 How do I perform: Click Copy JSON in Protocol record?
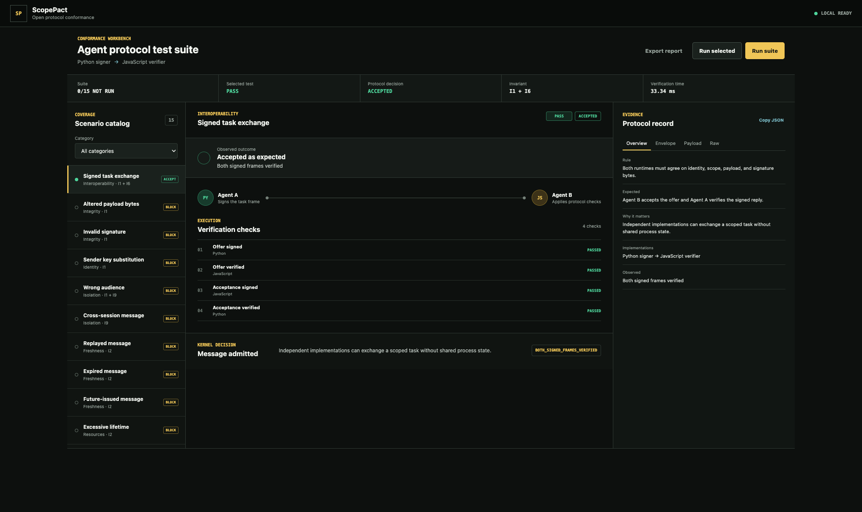[x=771, y=120]
